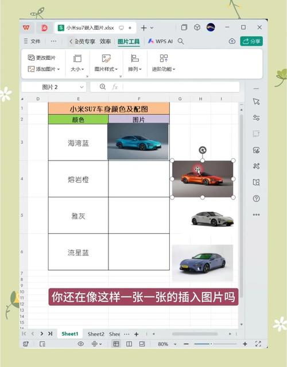Click the fx insert function icon
This screenshot has width=287, height=367.
point(115,87)
